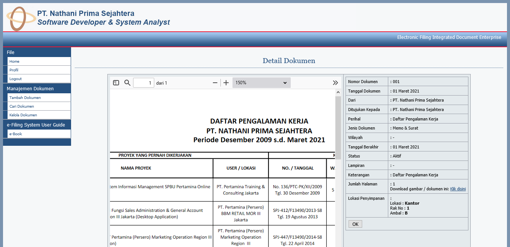Click the PT. Pertamina Training & Consulting cell

point(241,190)
